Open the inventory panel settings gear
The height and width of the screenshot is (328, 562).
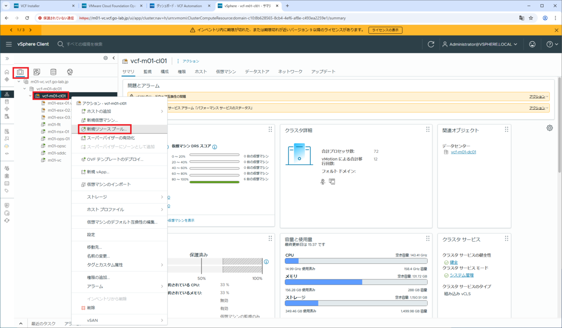(106, 58)
